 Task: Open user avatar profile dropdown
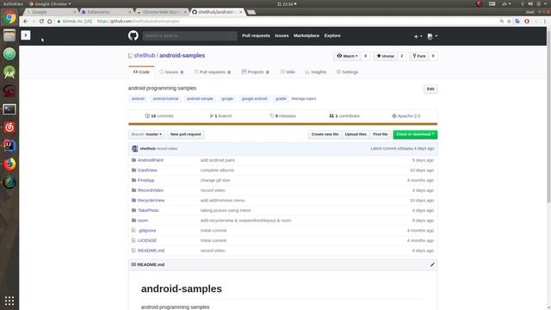pos(432,36)
